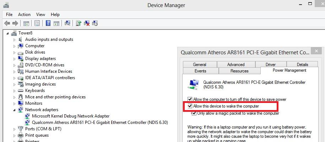Select Qualcomm Atheros AR8161 in device tree
325x142 pixels.
tap(99, 122)
